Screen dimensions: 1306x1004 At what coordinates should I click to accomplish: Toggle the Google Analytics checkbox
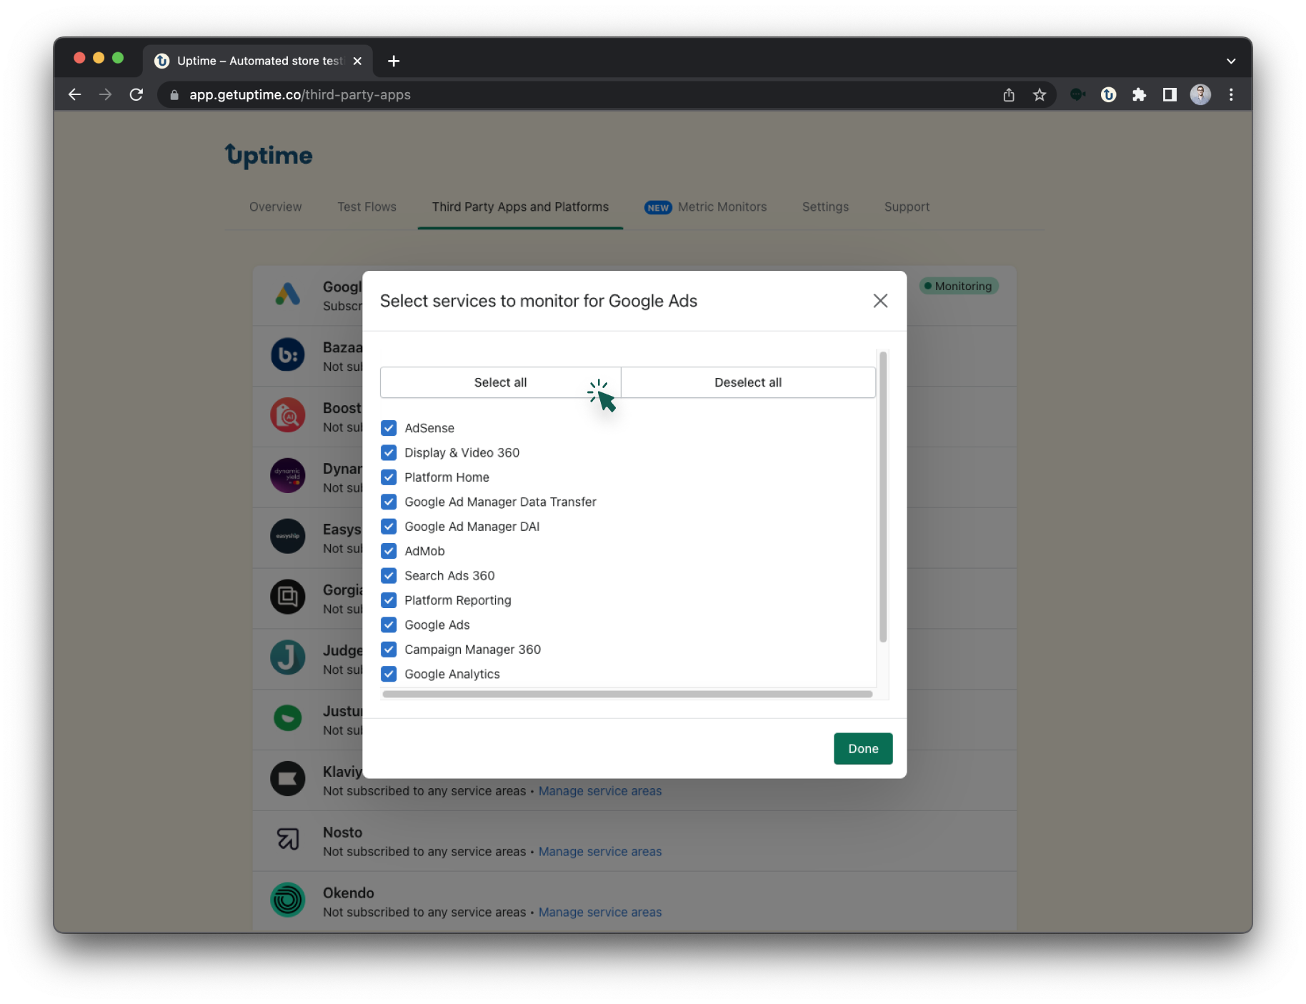[x=389, y=674]
